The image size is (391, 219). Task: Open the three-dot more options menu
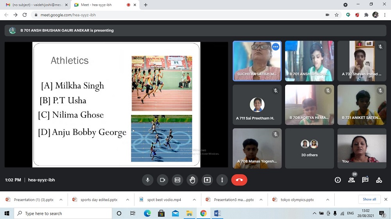222,180
